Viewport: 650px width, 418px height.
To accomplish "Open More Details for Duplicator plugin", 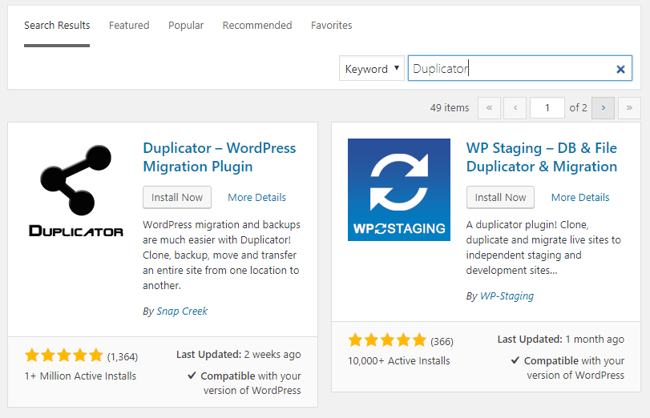I will [x=256, y=197].
